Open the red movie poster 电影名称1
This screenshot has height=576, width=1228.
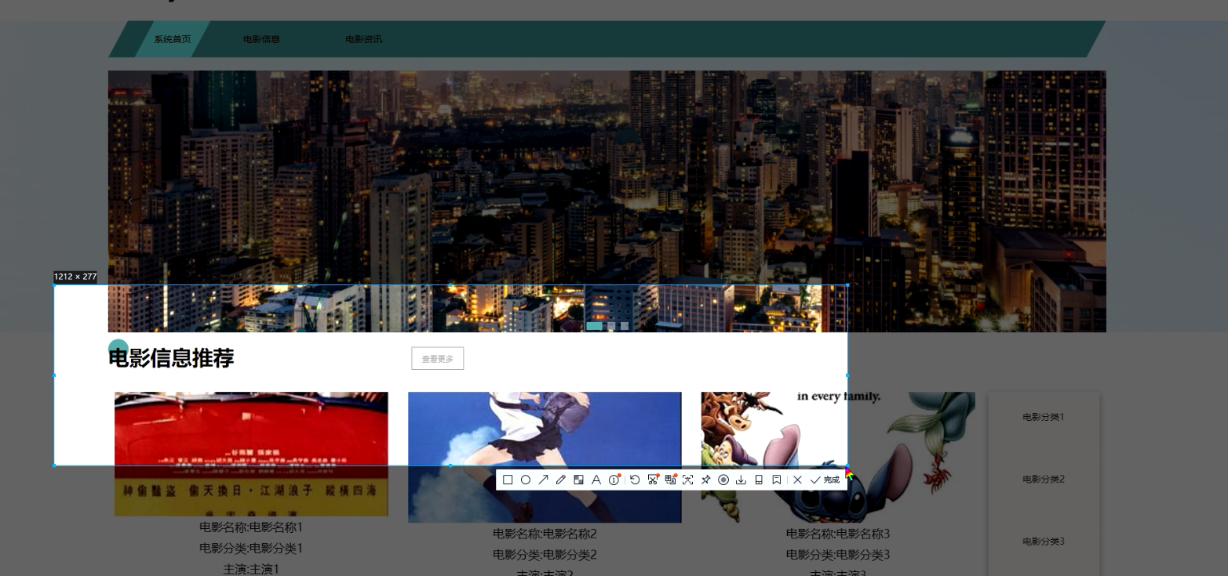coord(251,454)
